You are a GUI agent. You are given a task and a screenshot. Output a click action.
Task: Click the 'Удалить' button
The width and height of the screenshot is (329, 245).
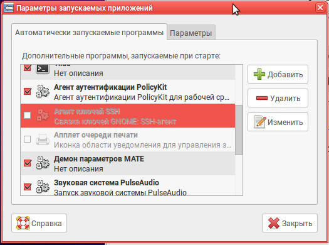coord(278,98)
